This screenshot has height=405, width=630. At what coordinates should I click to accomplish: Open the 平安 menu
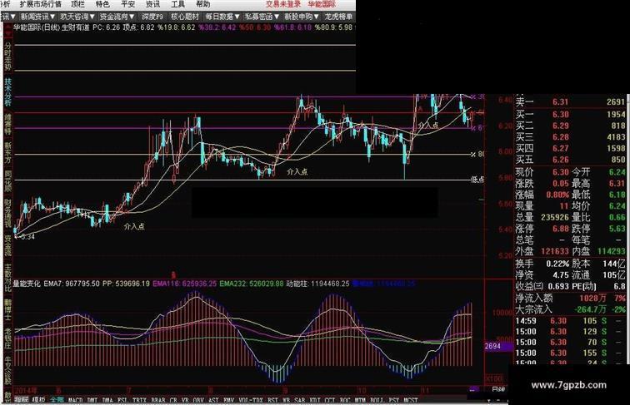[127, 4]
